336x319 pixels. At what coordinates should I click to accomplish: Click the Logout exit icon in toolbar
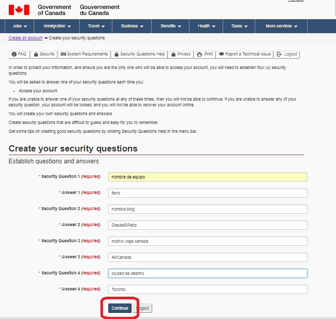[x=279, y=54]
